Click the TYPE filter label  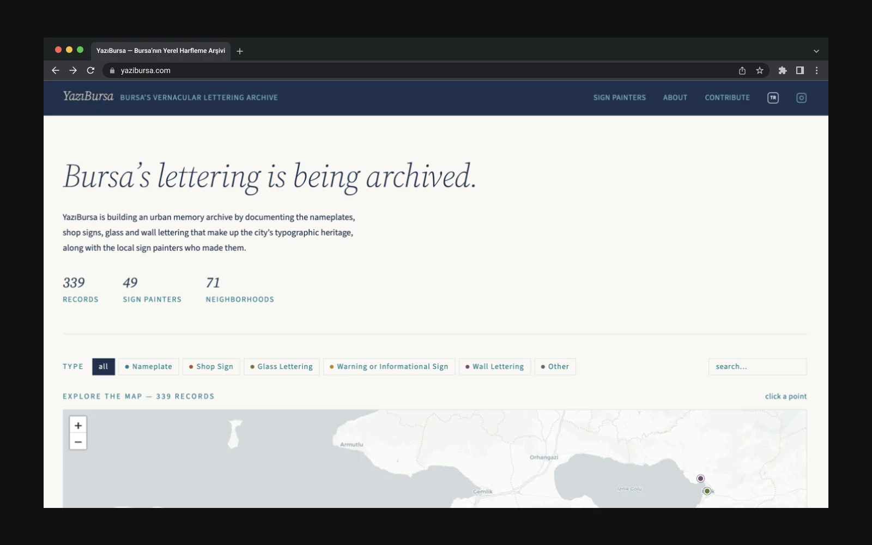click(x=73, y=366)
